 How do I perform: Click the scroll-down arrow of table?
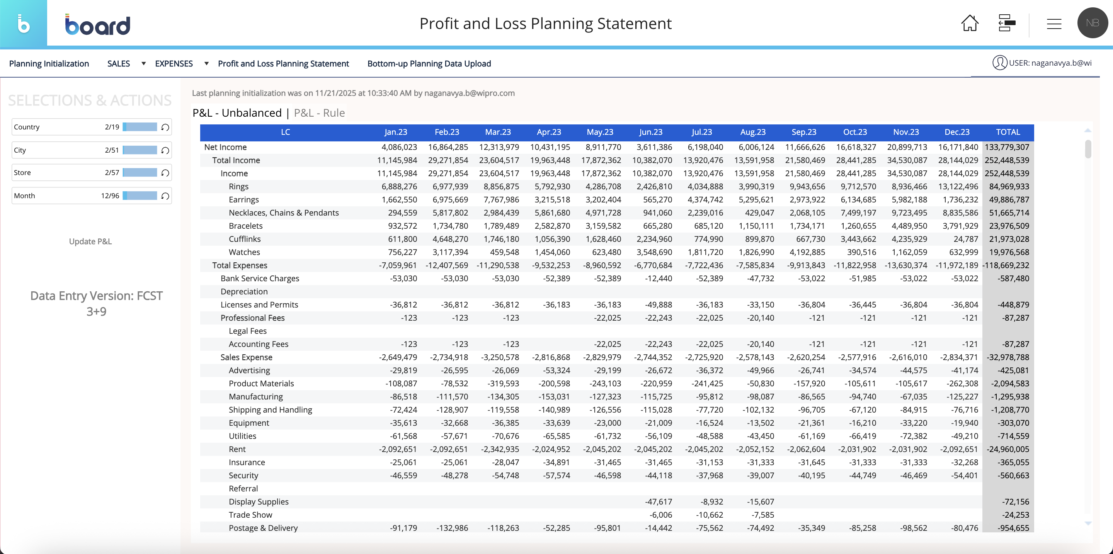coord(1087,523)
